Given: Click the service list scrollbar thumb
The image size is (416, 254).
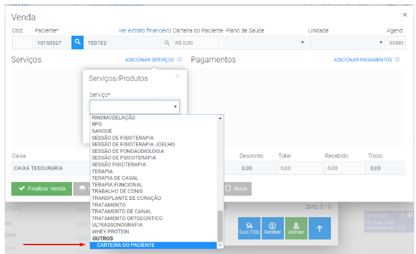Looking at the screenshot, I should [x=220, y=226].
